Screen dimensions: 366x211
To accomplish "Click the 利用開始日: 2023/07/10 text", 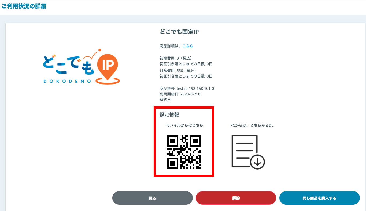I will coord(180,94).
